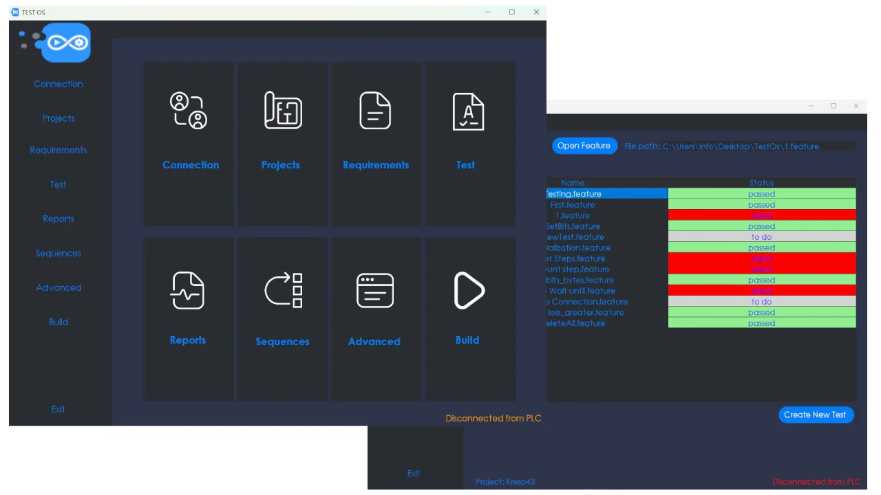Open the Reports tile's pulse-document icon
881x495 pixels.
coord(187,291)
